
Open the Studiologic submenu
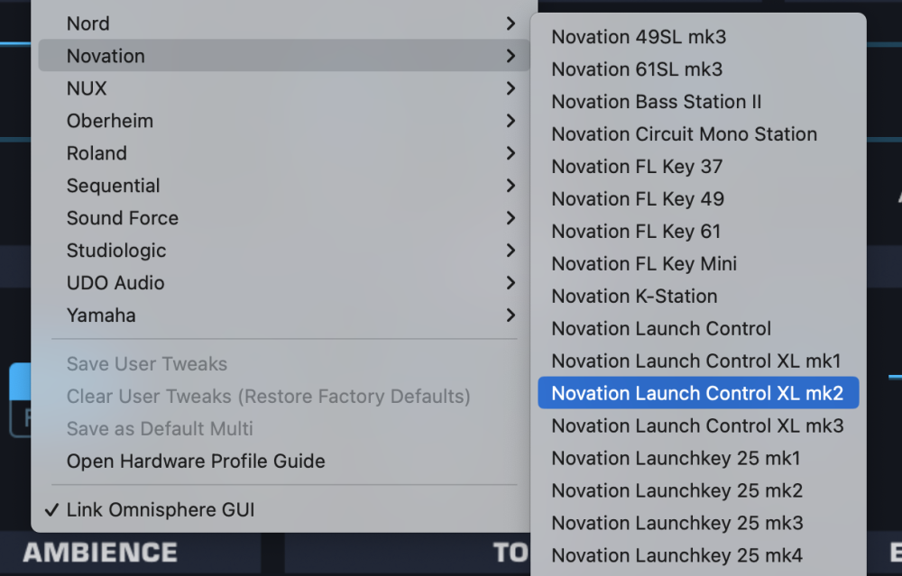click(x=116, y=251)
